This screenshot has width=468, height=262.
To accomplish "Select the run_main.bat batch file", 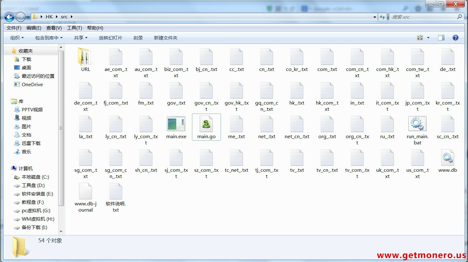I will click(x=417, y=124).
